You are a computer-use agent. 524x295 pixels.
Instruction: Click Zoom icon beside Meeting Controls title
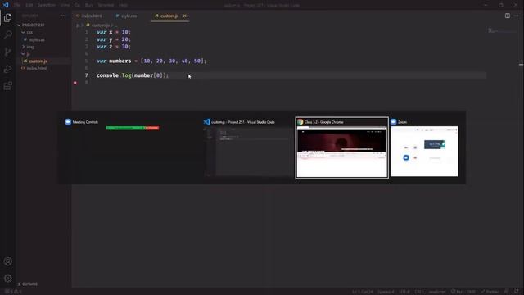point(68,122)
